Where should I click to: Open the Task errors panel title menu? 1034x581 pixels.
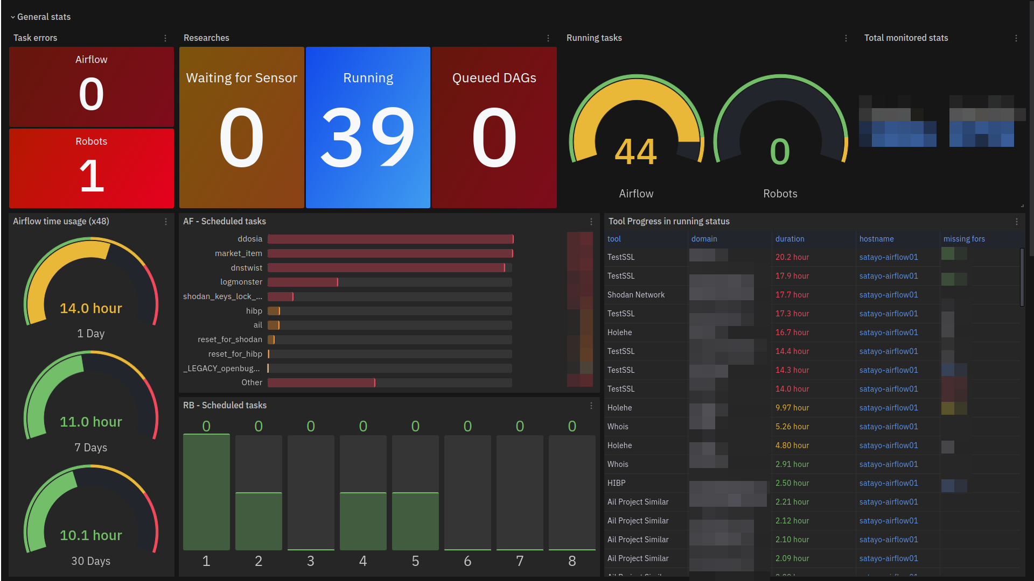click(35, 38)
